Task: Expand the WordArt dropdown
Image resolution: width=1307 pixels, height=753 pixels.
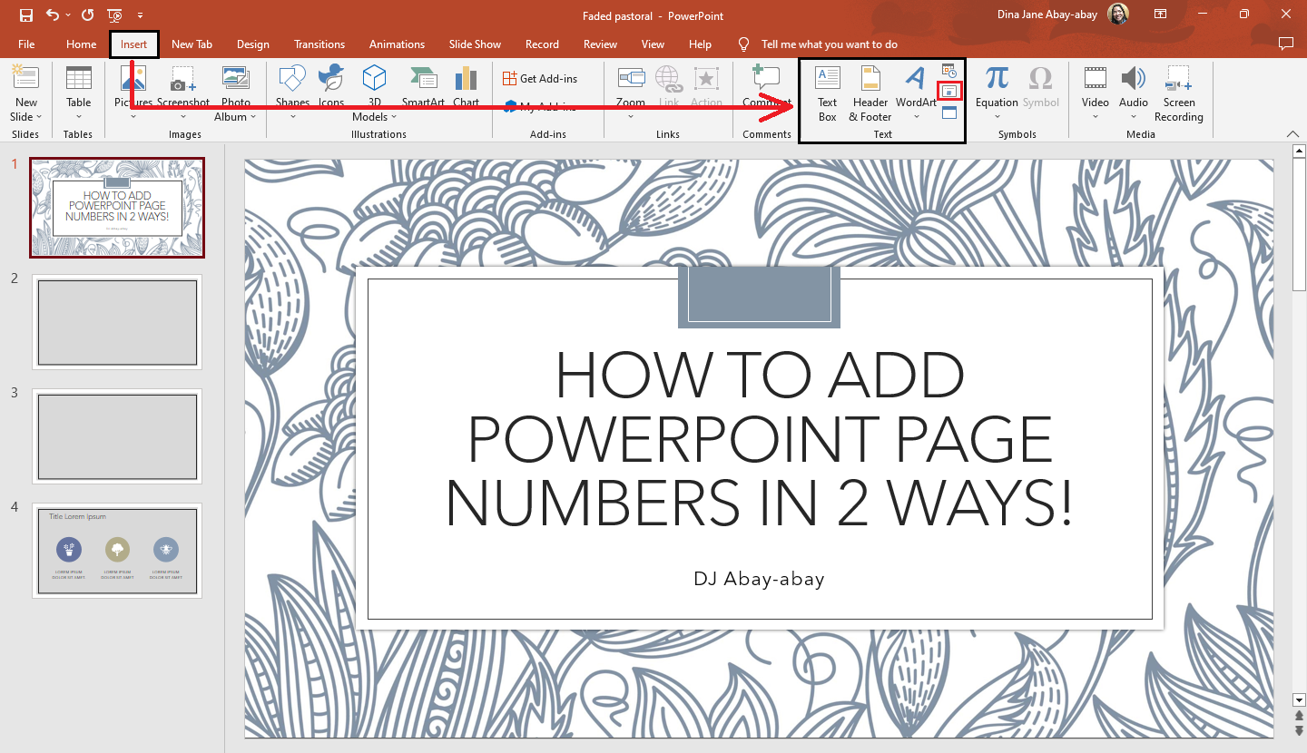Action: pos(916,116)
